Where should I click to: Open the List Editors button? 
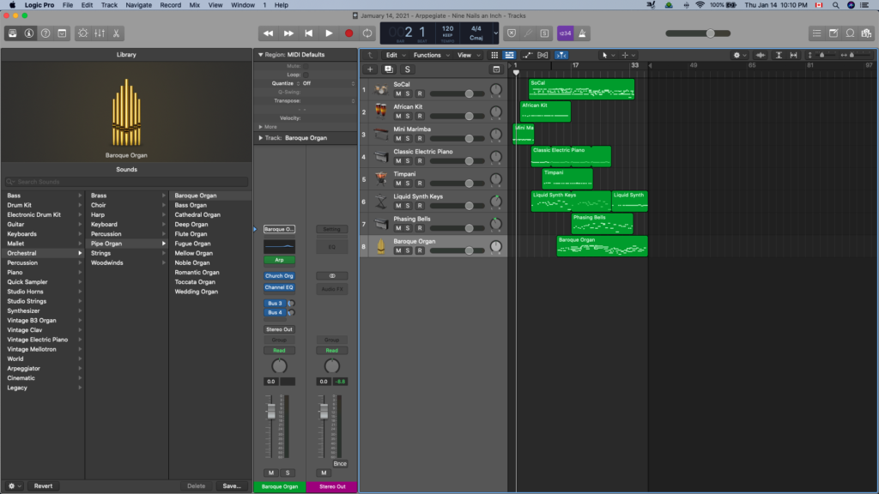pos(817,33)
